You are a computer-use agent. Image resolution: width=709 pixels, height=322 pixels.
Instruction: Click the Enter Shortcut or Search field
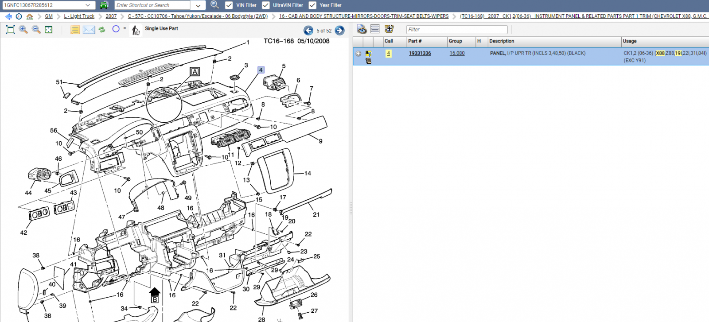tap(153, 5)
